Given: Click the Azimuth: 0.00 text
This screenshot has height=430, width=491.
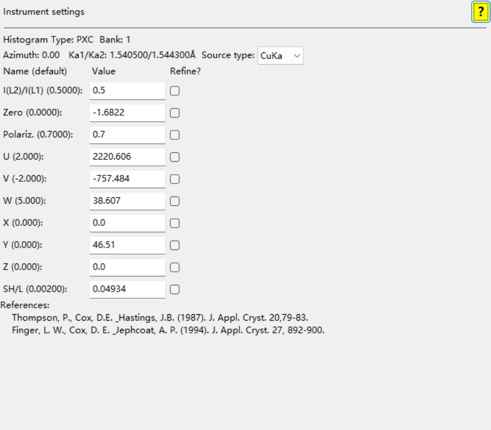Looking at the screenshot, I should click(x=31, y=55).
